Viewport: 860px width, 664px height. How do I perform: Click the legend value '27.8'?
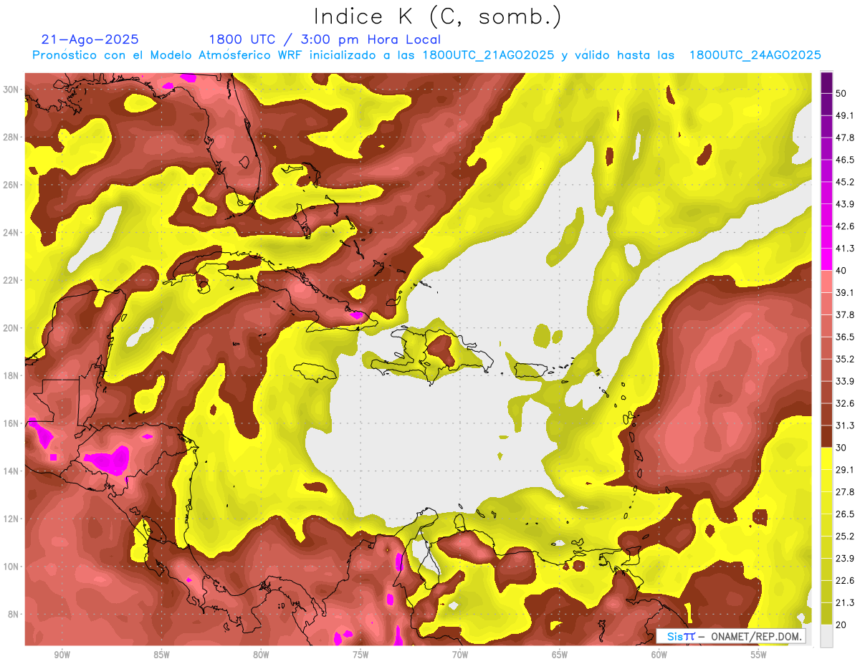click(x=845, y=492)
